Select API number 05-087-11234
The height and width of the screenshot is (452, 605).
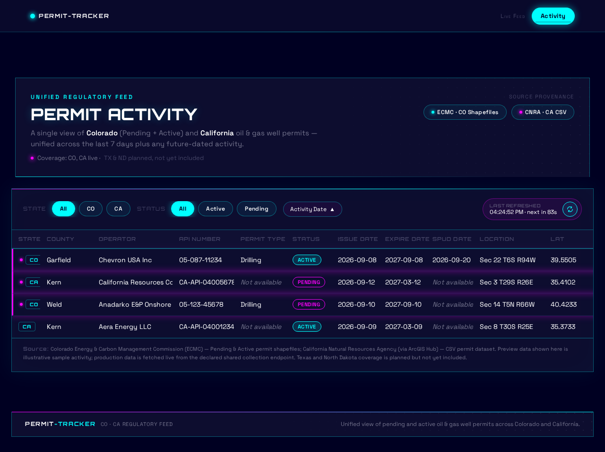(200, 260)
